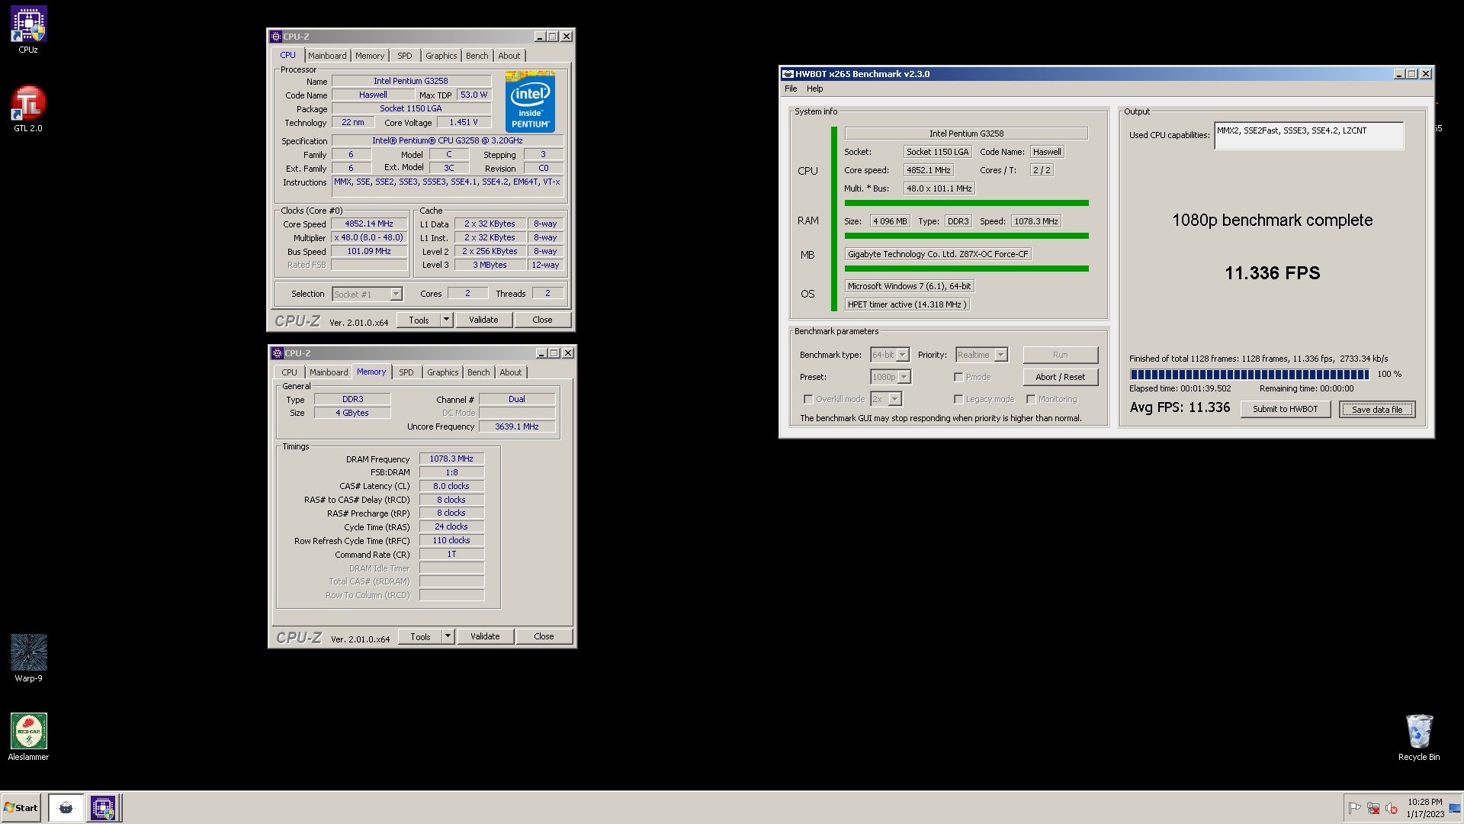Click Close in the CPU tab window

click(542, 320)
